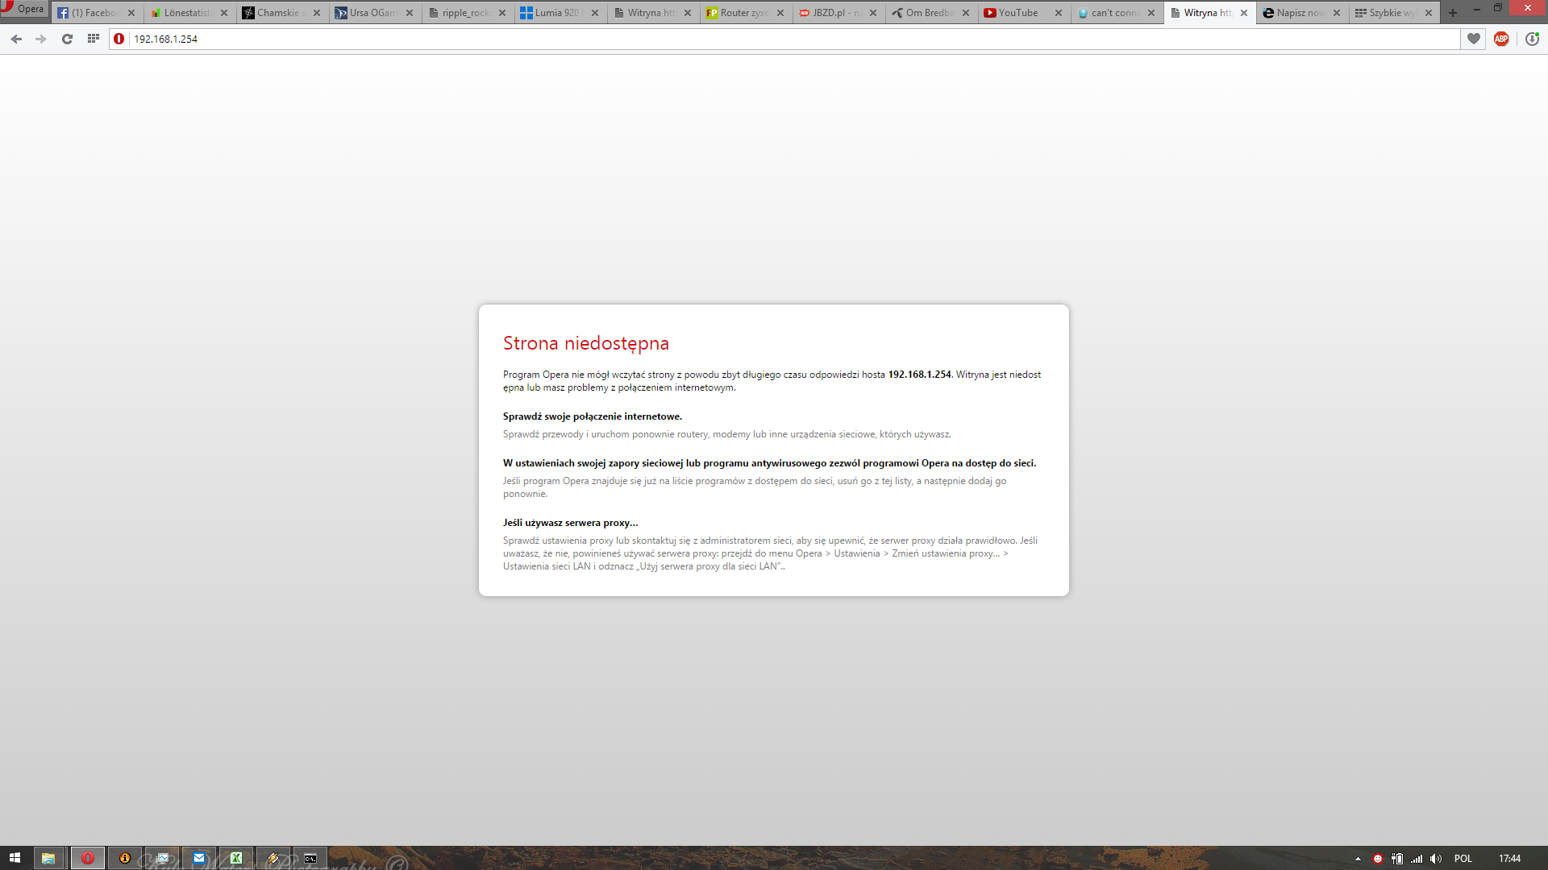Close the Facebook tab
Viewport: 1548px width, 870px height.
click(131, 13)
